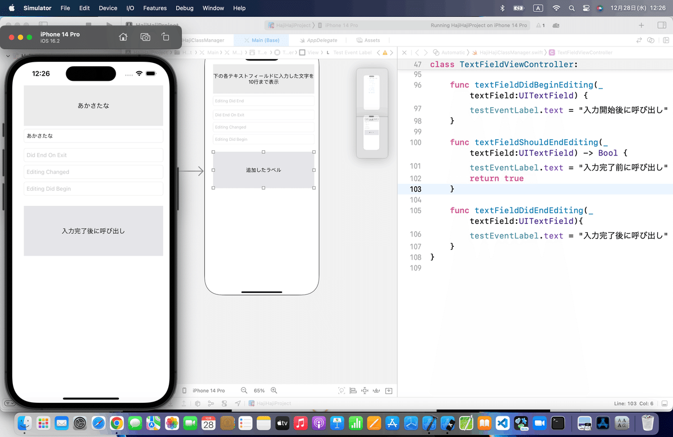Click the yellow warning icon in jump bar

(x=385, y=52)
